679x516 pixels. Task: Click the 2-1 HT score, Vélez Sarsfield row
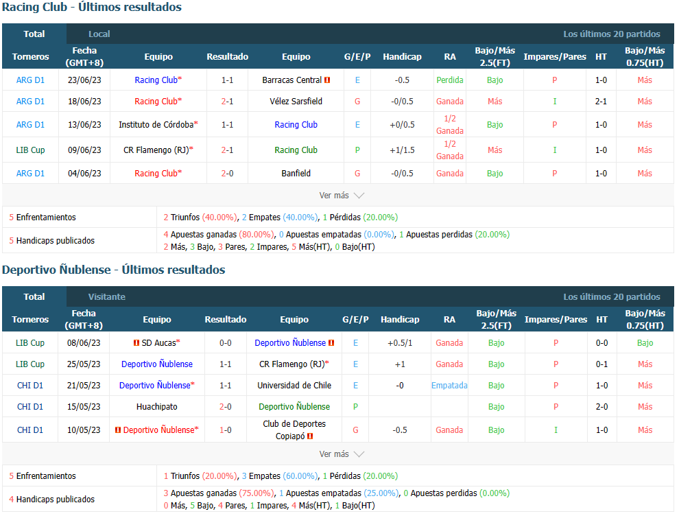(601, 102)
